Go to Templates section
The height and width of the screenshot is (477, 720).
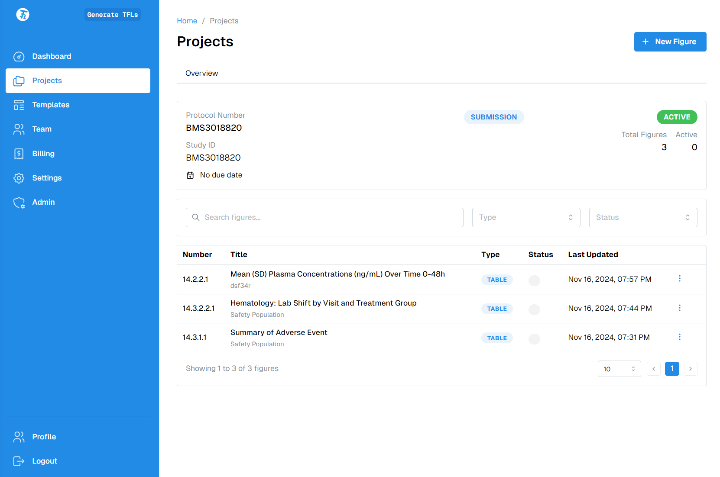tap(51, 105)
